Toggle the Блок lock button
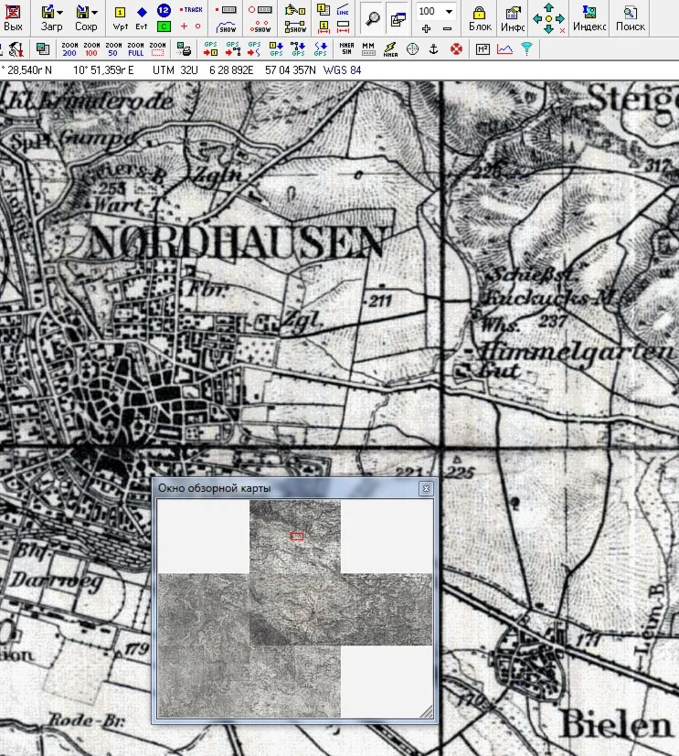 (x=480, y=16)
